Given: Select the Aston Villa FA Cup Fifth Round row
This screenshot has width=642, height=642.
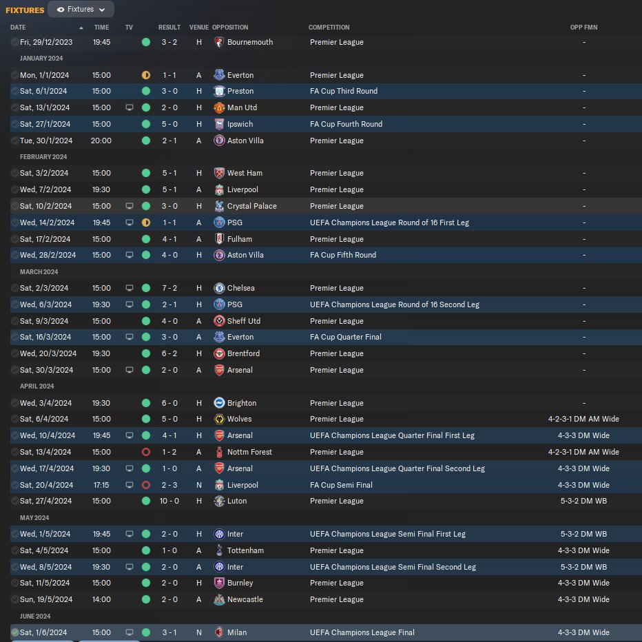Looking at the screenshot, I should (x=326, y=255).
